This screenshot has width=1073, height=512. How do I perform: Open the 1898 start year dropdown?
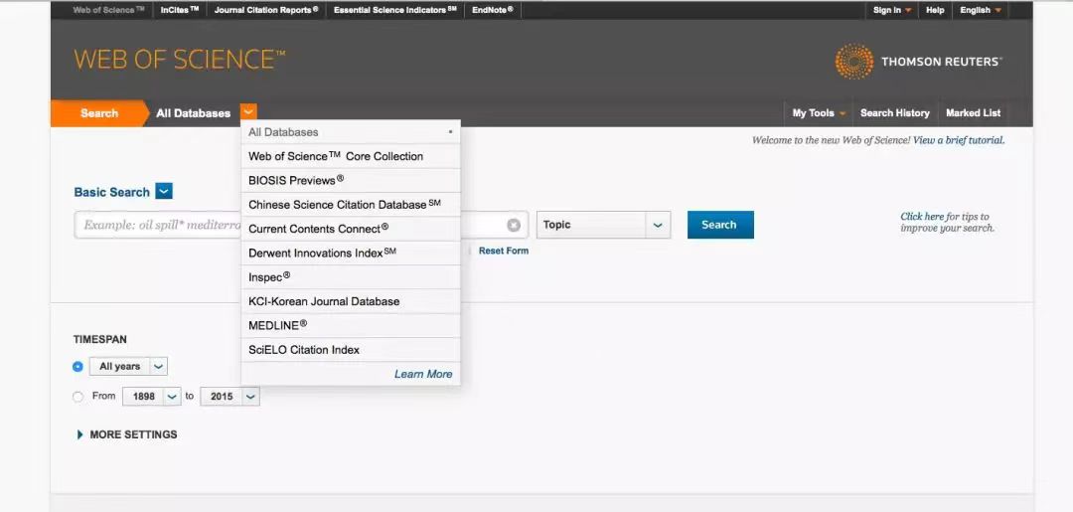coord(151,397)
